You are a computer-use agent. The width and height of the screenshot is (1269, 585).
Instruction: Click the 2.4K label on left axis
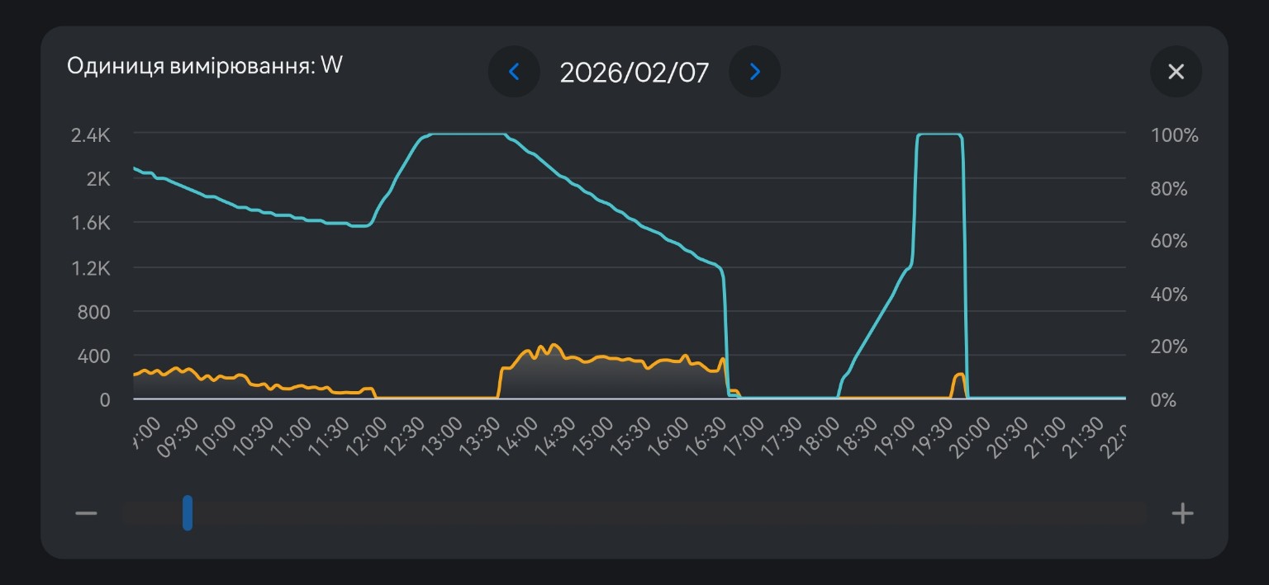(91, 135)
